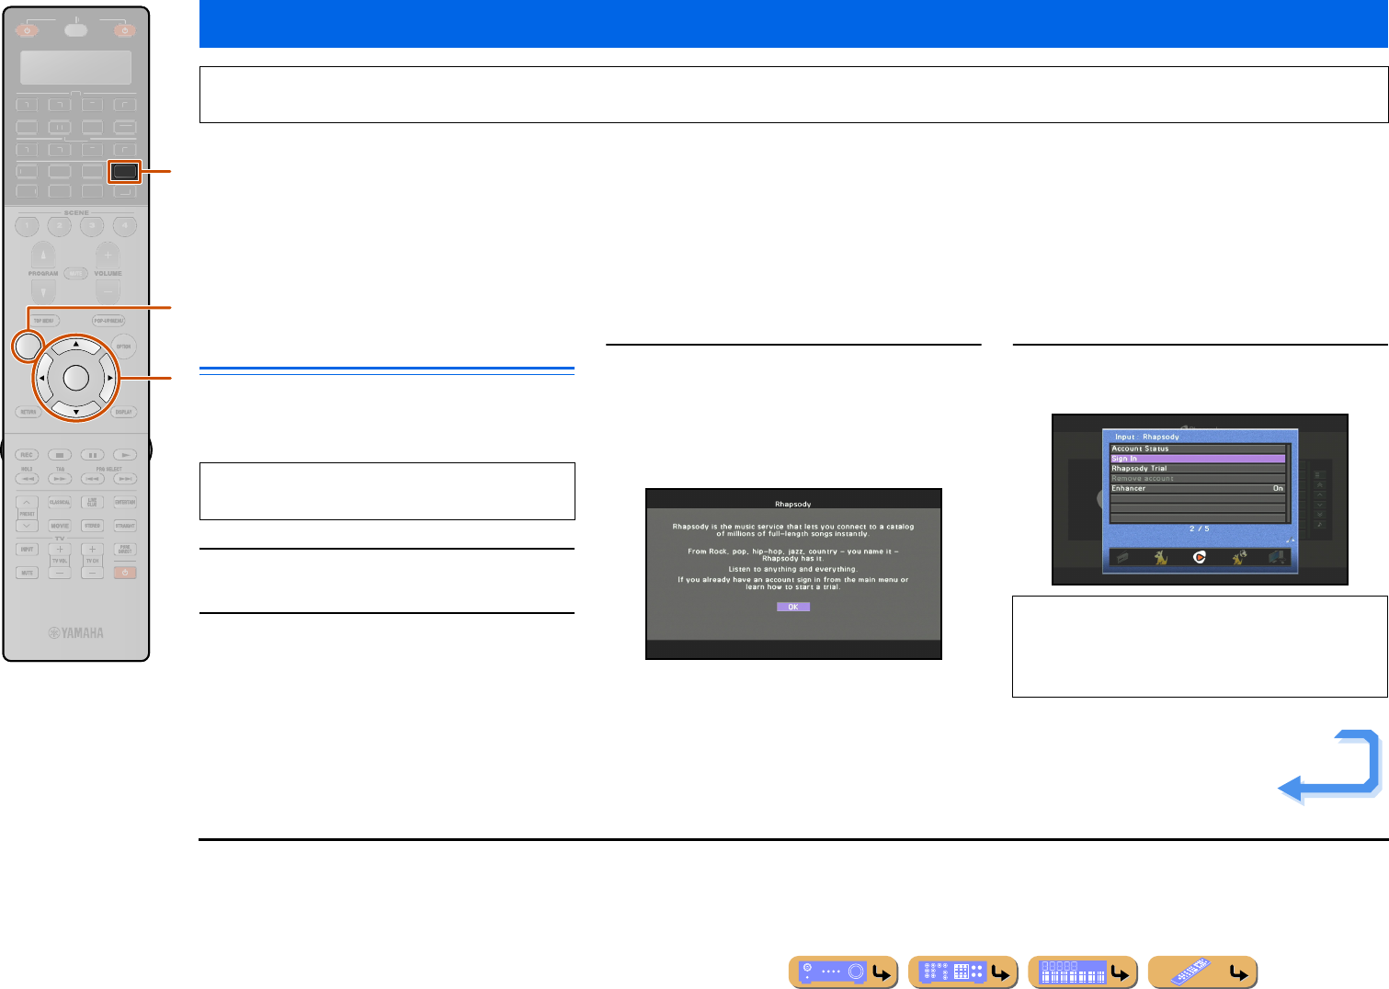
Task: Click the red power button at the remote's top right
Action: (x=124, y=30)
